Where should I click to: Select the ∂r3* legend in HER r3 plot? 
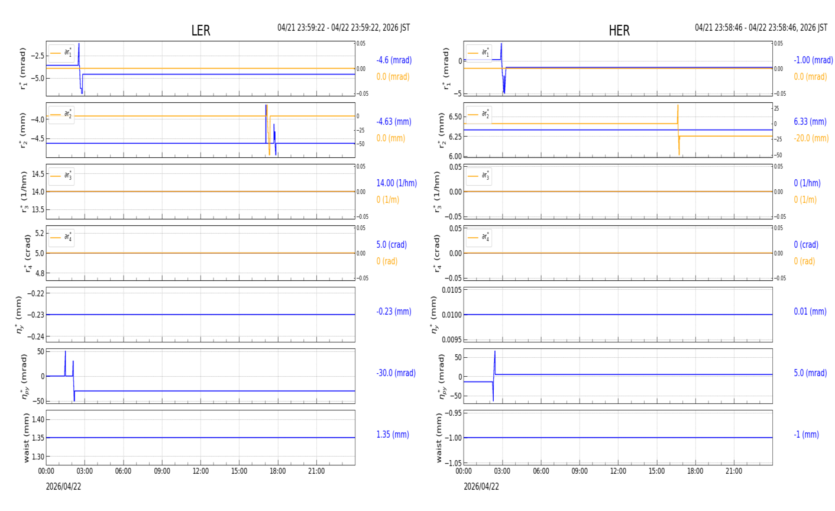pos(478,176)
